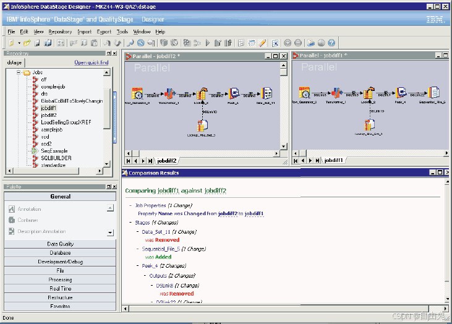Viewport: 452px width, 324px height.
Task: Click the Save toolbar icon
Action: tap(37, 43)
